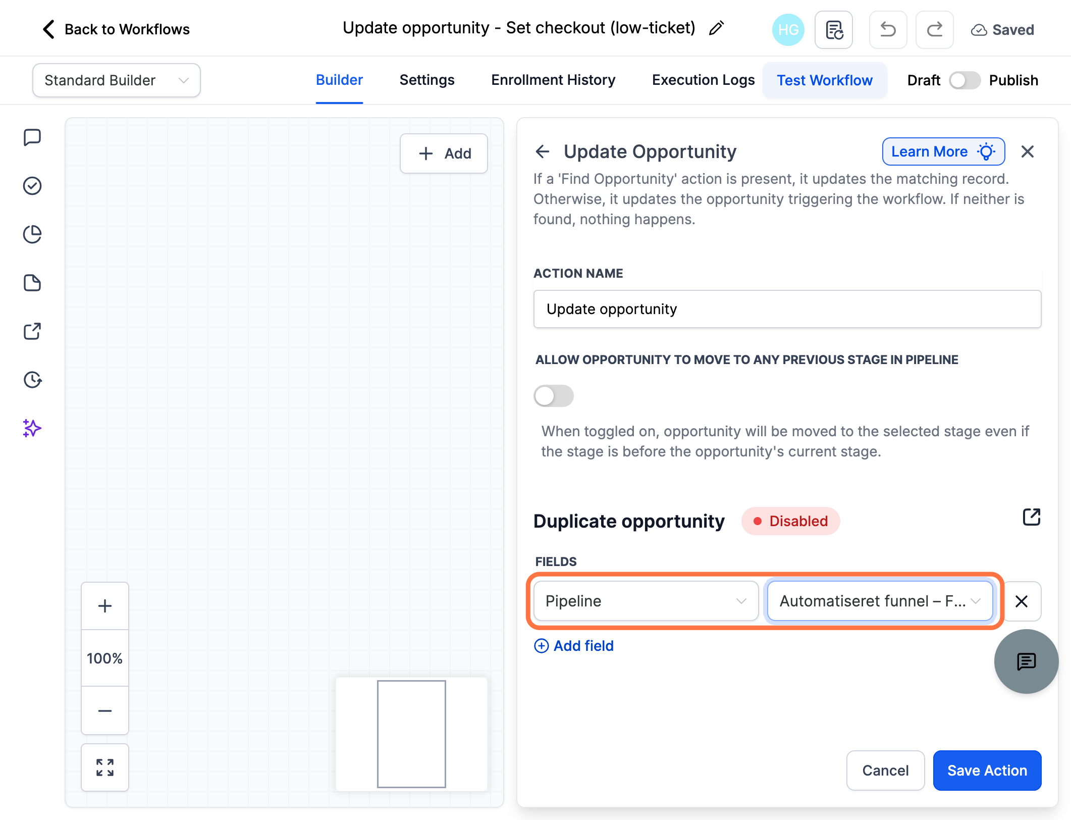
Task: Go Back to Workflows
Action: tap(116, 29)
